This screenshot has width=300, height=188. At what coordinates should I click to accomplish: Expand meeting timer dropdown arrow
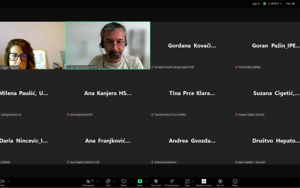coord(281,4)
